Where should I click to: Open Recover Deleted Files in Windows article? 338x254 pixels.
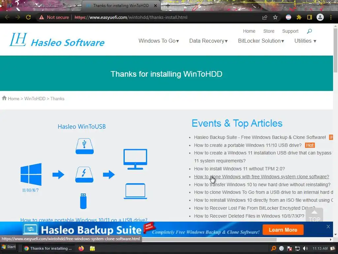[249, 216]
